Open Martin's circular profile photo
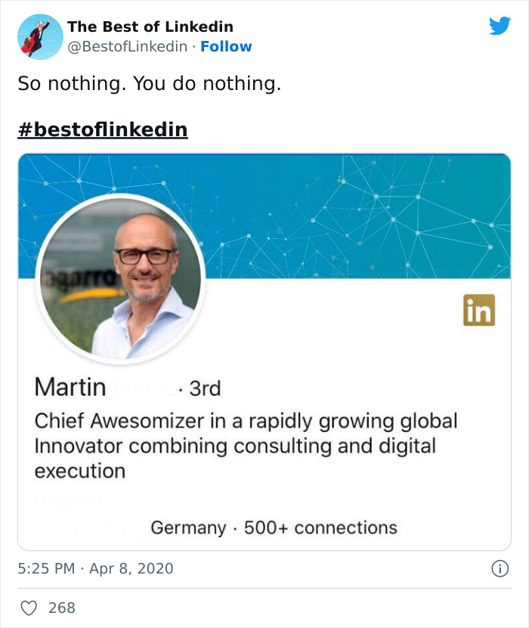The height and width of the screenshot is (628, 529). click(x=121, y=278)
